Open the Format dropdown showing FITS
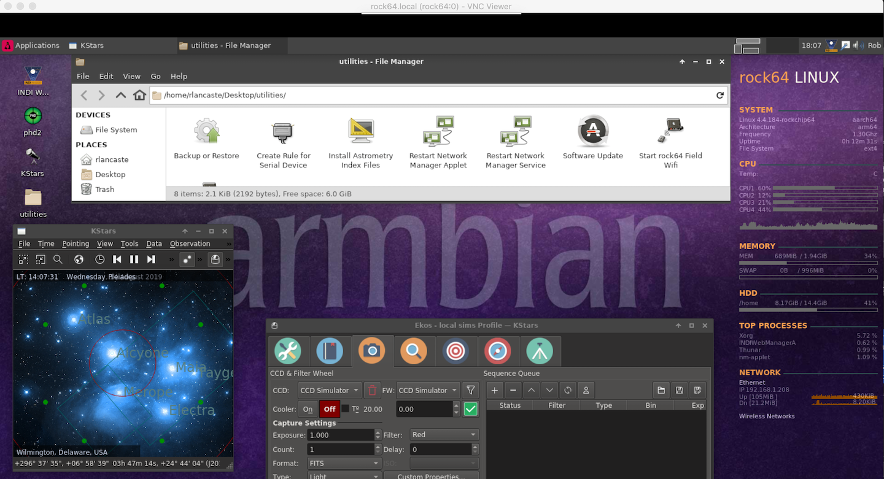 [x=343, y=463]
